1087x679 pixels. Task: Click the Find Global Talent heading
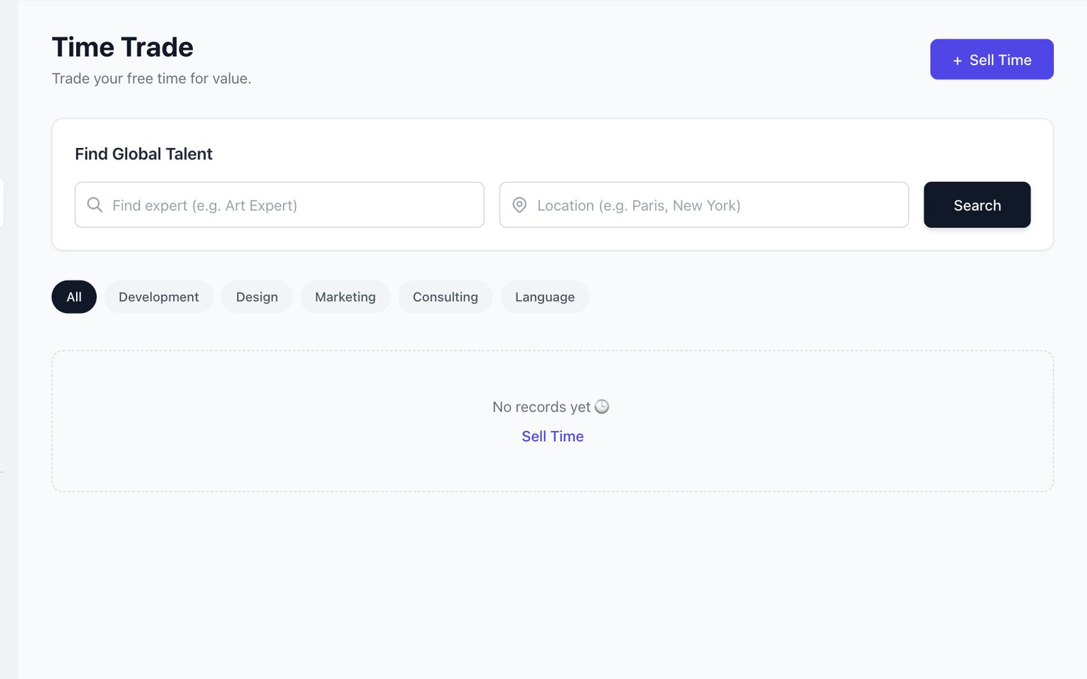[143, 154]
